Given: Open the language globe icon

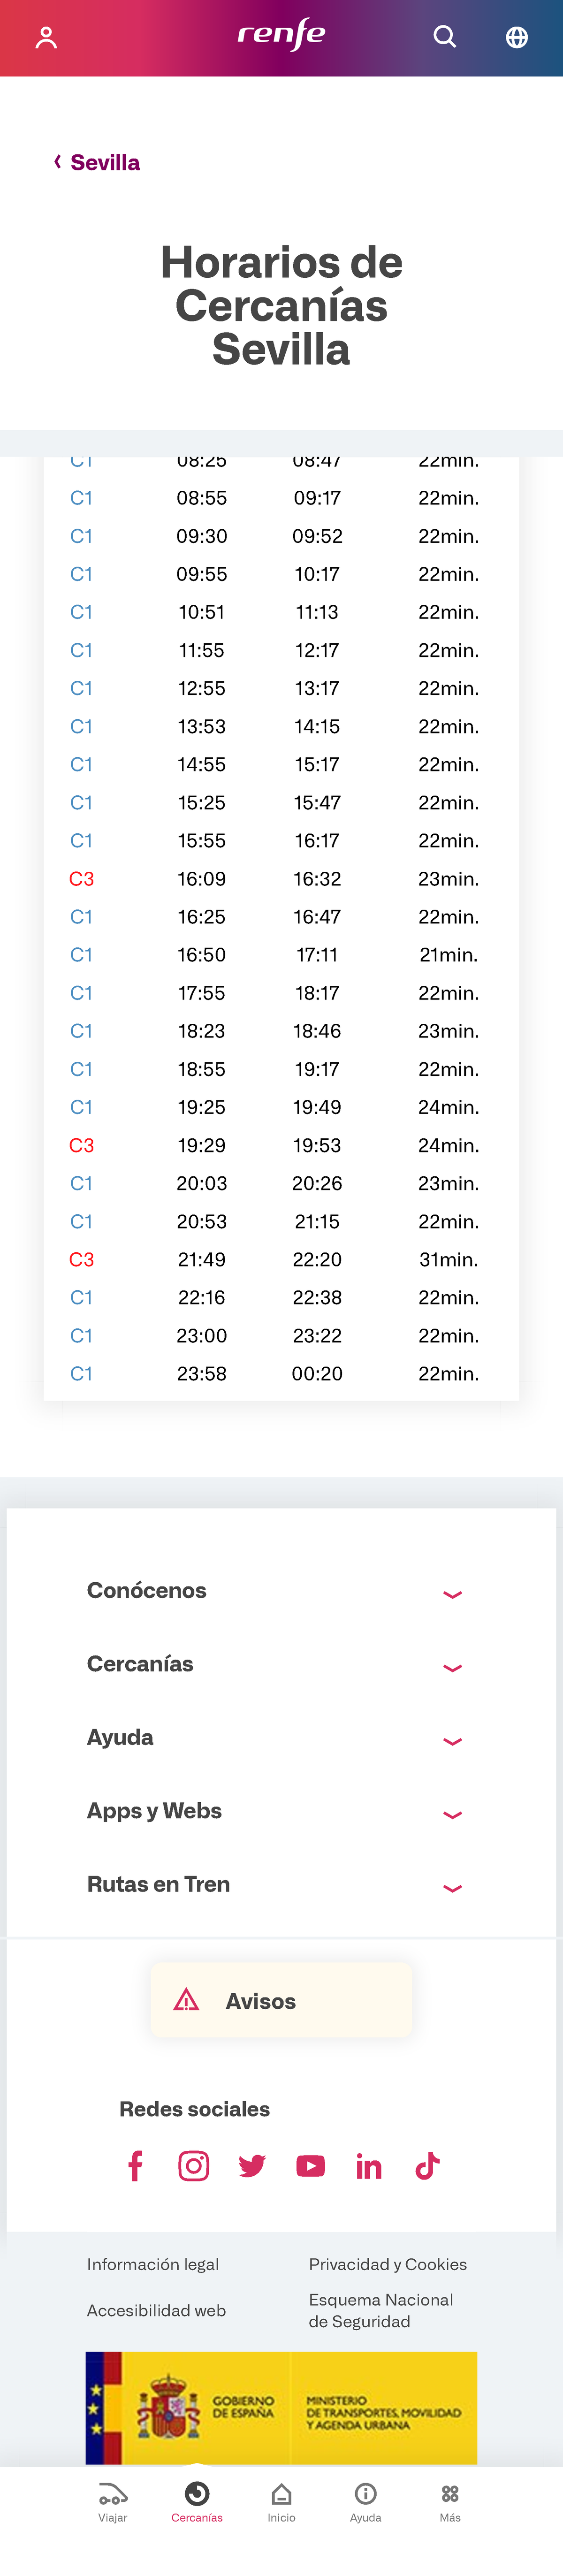Looking at the screenshot, I should click(x=517, y=36).
